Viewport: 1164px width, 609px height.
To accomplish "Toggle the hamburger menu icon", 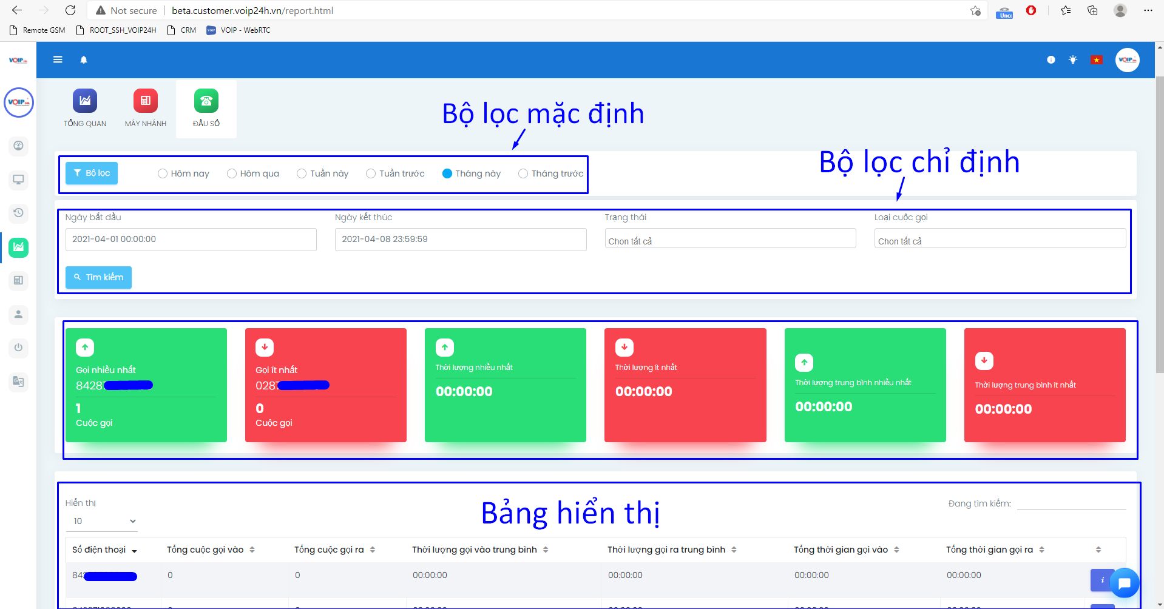I will point(58,59).
